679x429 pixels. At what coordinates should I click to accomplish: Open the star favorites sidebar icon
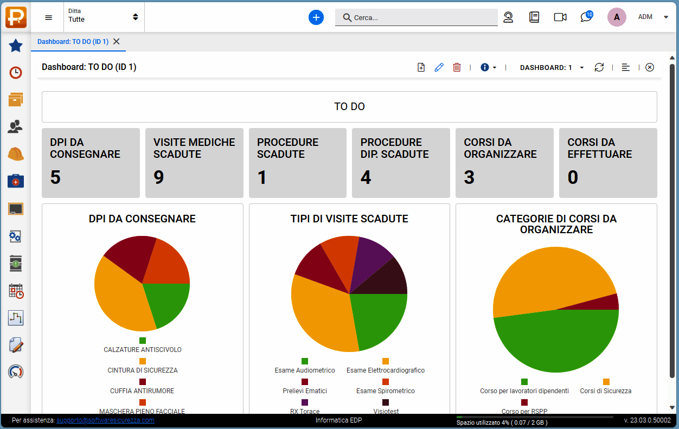click(x=16, y=46)
